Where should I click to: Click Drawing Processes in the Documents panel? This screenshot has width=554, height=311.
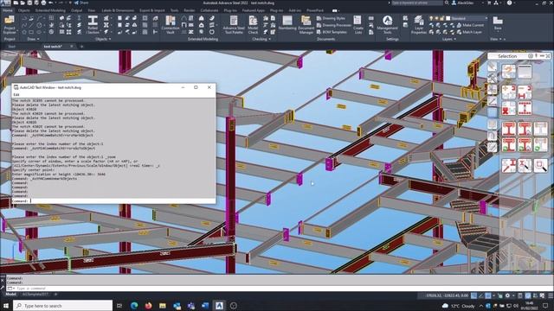pos(333,25)
